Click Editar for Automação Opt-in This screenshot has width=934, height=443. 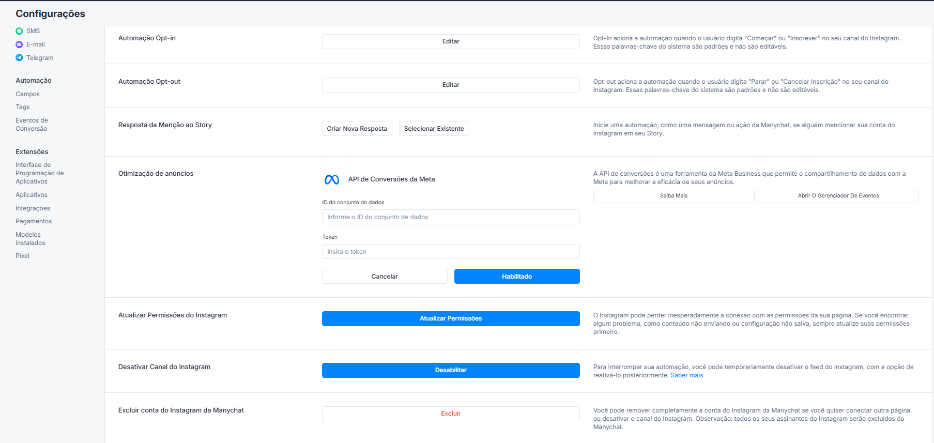(451, 41)
